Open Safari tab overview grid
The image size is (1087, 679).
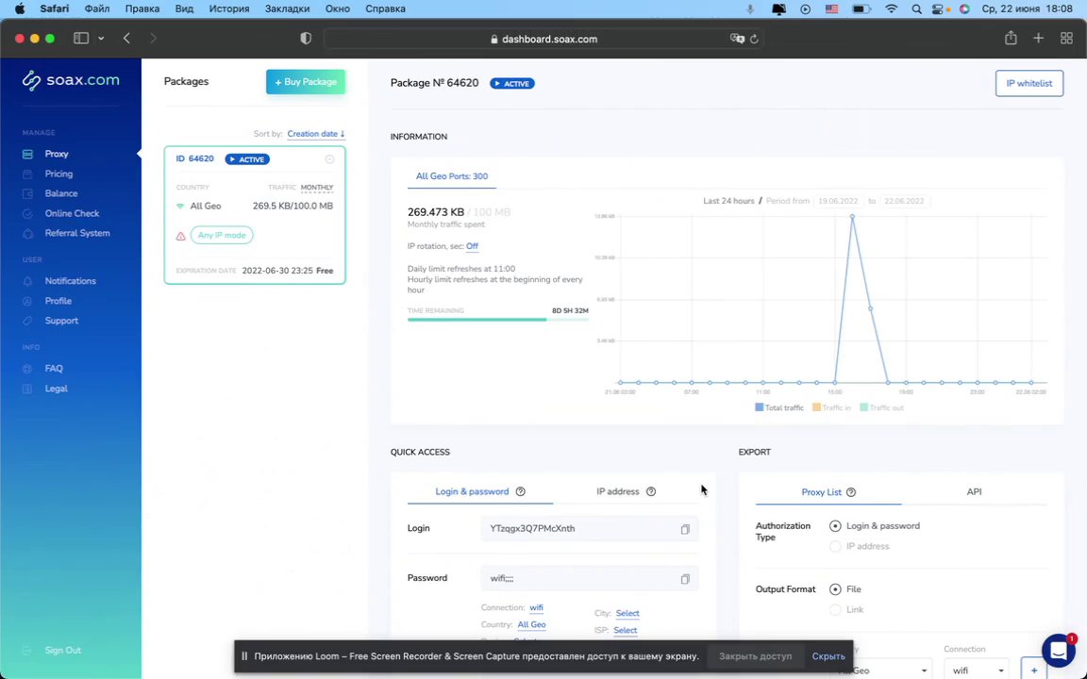(x=1067, y=39)
